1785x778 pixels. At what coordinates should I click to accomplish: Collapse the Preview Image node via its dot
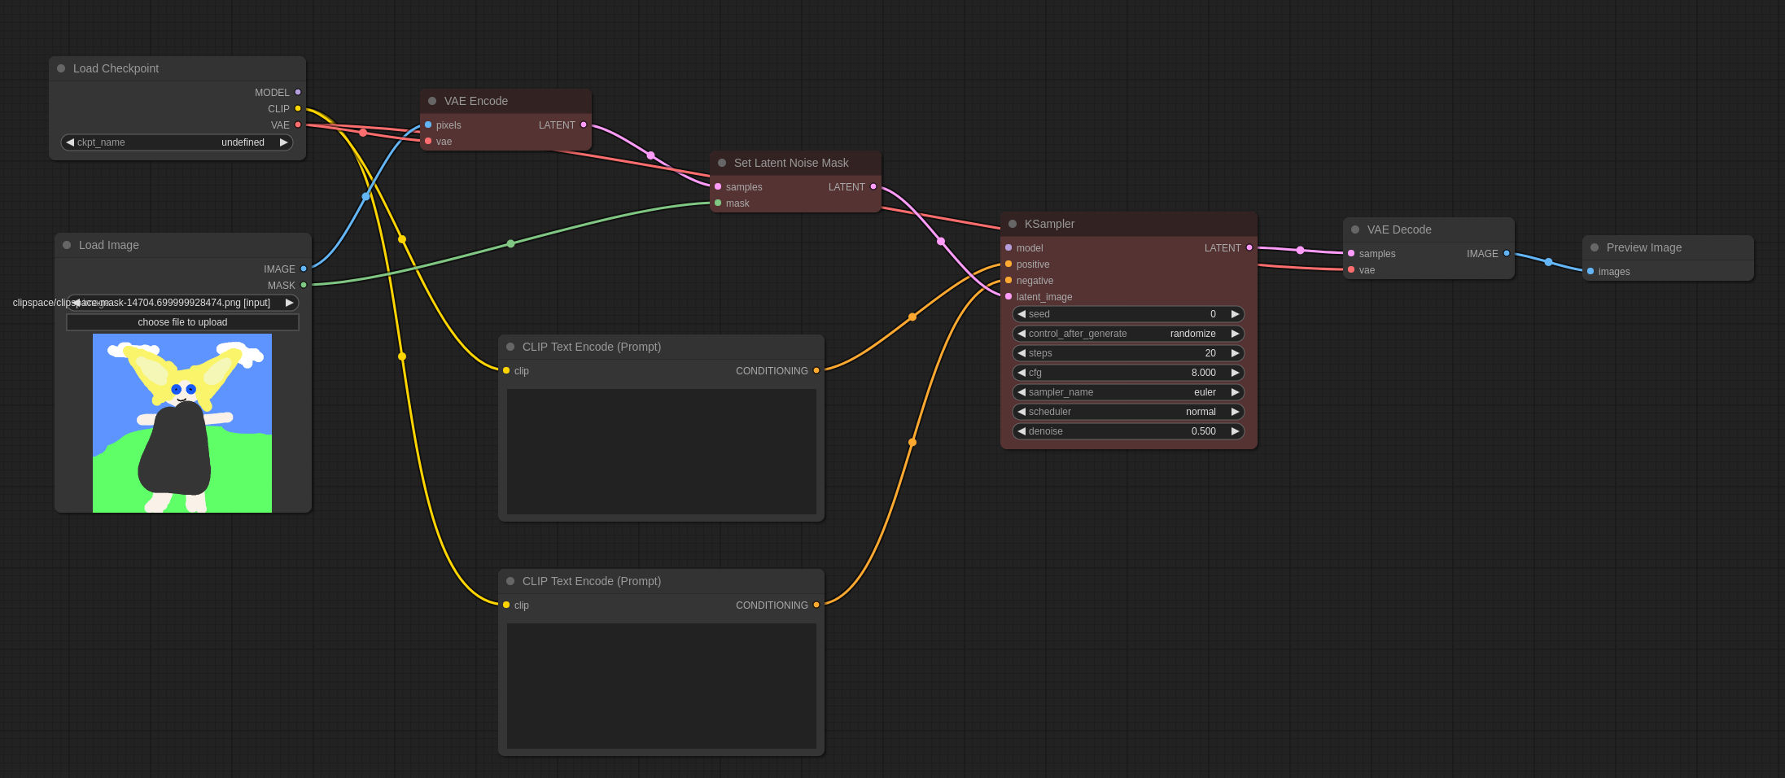click(1595, 247)
